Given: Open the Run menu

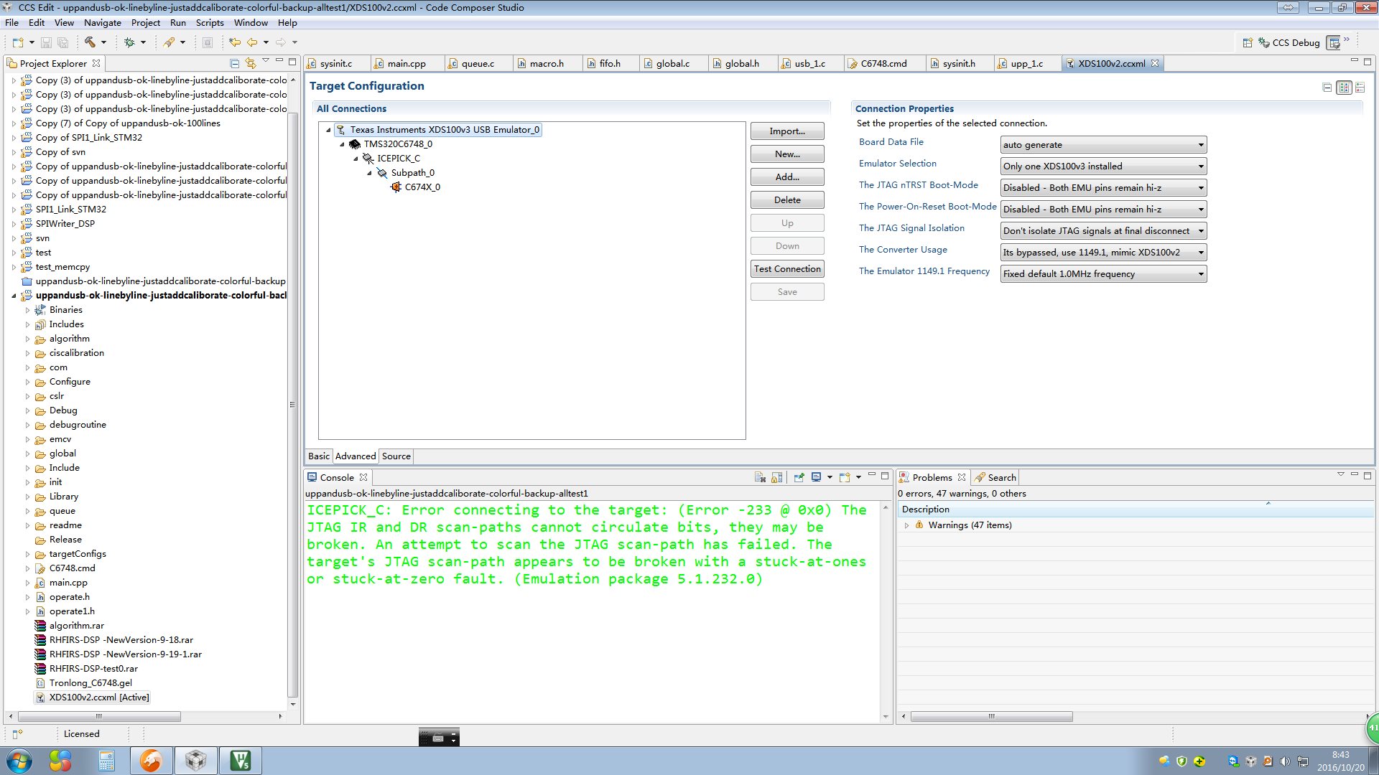Looking at the screenshot, I should click(x=177, y=22).
